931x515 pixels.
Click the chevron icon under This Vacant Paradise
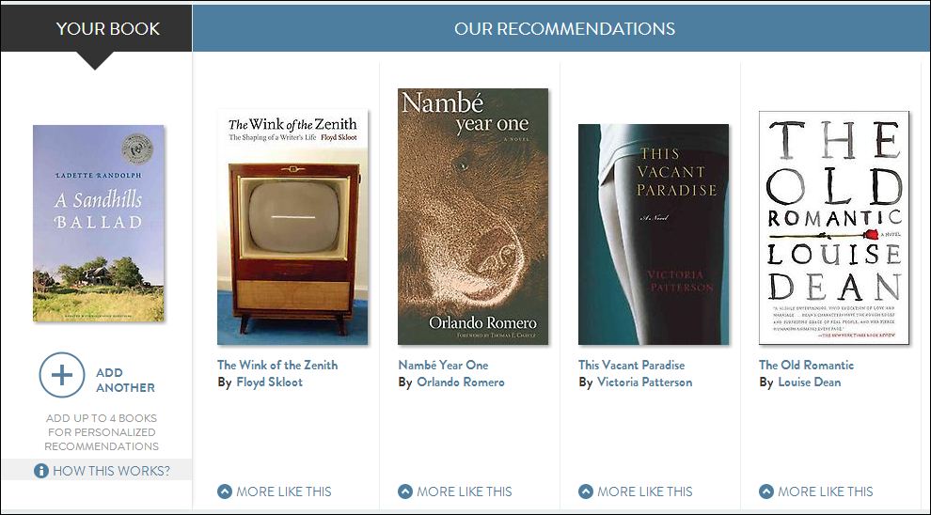[x=585, y=492]
